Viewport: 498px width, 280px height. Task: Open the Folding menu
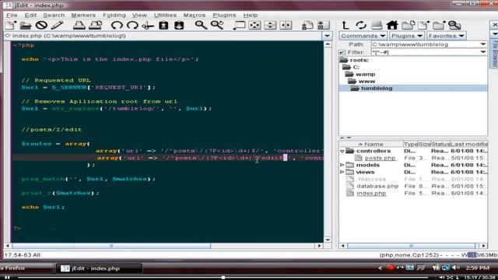pos(114,15)
